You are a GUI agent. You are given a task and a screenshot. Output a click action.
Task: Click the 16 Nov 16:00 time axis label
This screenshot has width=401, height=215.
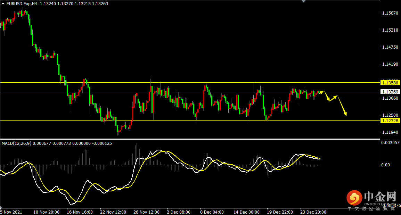tap(79, 212)
